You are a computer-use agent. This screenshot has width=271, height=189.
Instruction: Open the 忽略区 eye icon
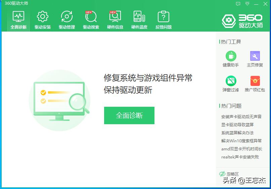222,174
